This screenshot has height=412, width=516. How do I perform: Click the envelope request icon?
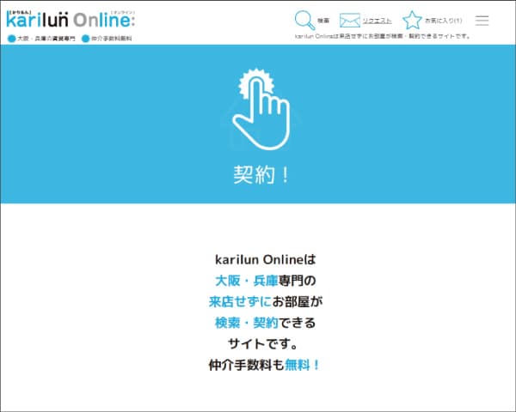click(349, 21)
